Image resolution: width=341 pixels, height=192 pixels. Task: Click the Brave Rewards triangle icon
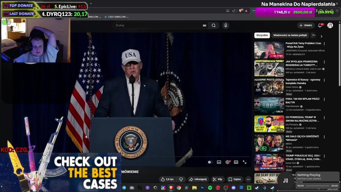point(246,11)
